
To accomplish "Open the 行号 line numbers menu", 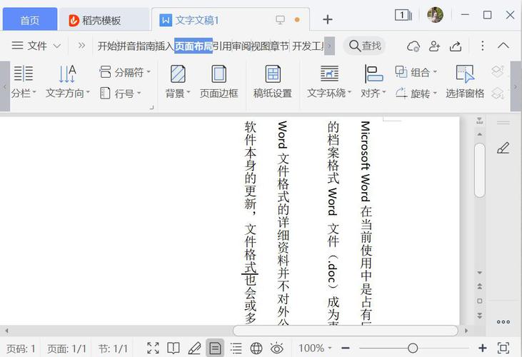I will point(120,93).
